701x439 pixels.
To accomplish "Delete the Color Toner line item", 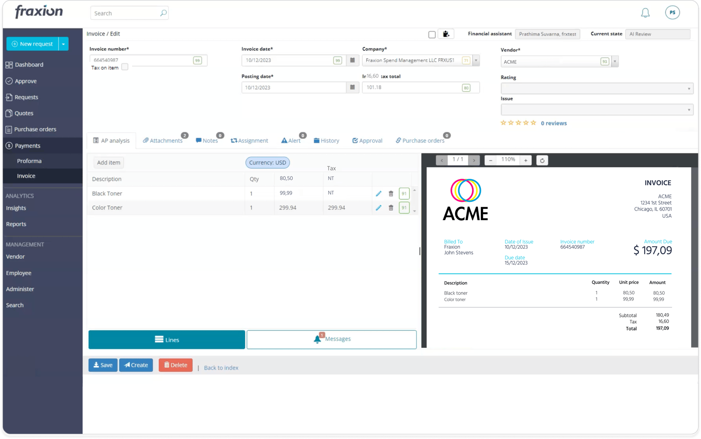I will coord(391,207).
